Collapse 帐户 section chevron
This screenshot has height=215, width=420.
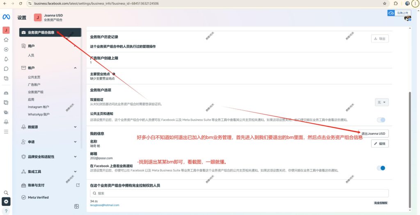tap(75, 68)
